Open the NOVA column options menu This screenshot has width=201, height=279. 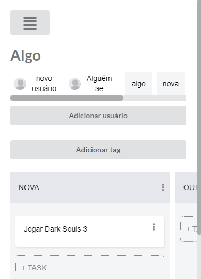(163, 187)
